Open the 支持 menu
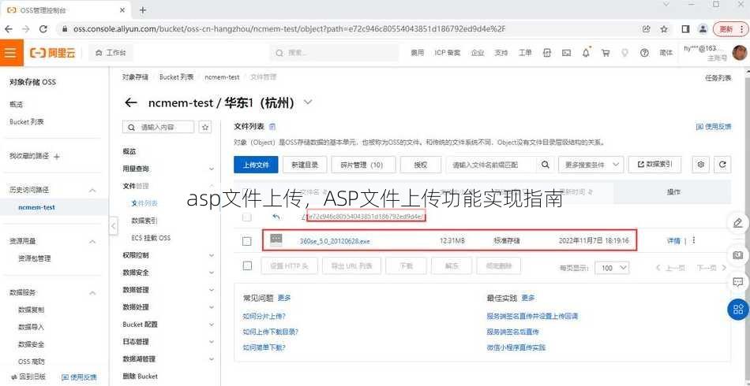 pos(501,53)
